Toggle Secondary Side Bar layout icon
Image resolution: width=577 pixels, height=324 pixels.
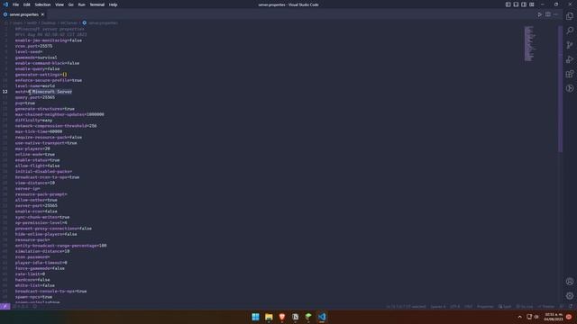524,4
